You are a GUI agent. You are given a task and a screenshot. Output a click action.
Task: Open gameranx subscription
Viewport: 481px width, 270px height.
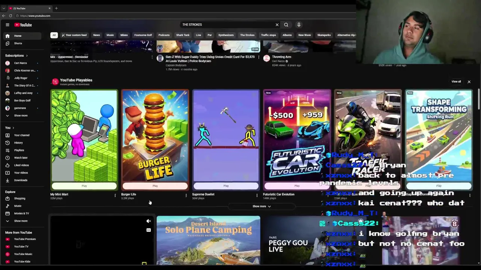pos(23,108)
